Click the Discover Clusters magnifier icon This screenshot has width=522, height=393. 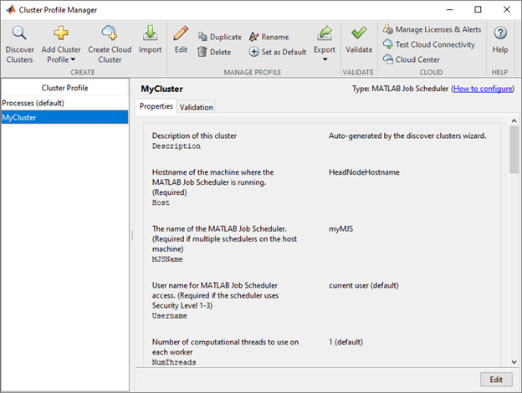19,34
